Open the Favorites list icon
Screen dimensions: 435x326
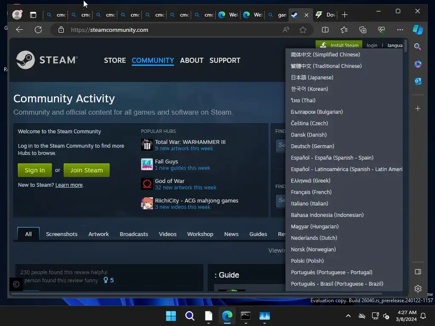344,30
